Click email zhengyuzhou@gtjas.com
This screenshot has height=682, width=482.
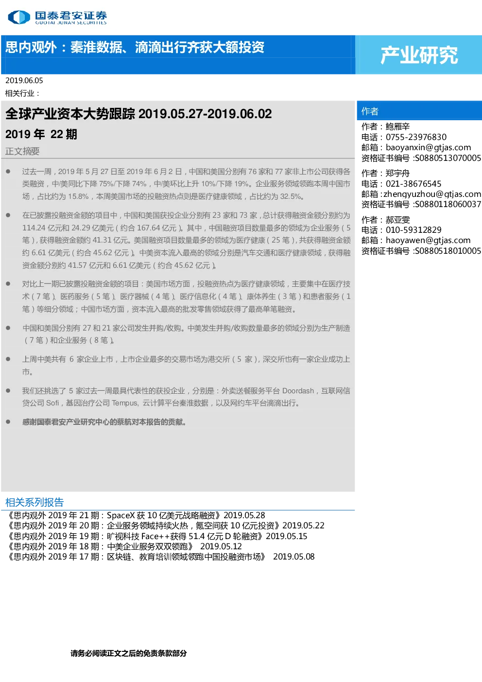[x=432, y=194]
